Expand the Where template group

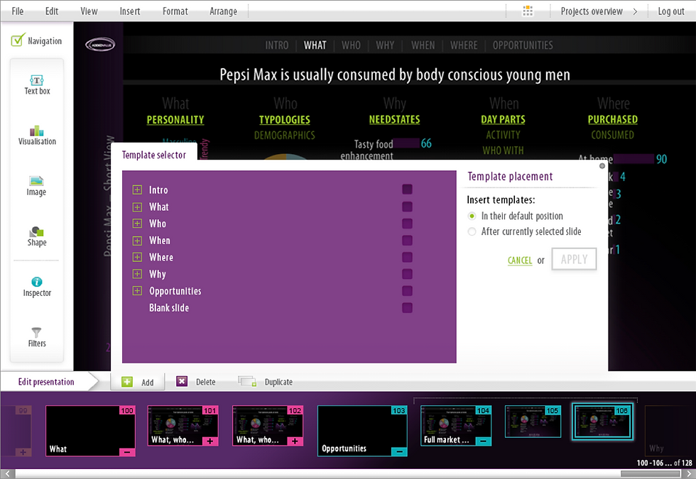[x=137, y=257]
